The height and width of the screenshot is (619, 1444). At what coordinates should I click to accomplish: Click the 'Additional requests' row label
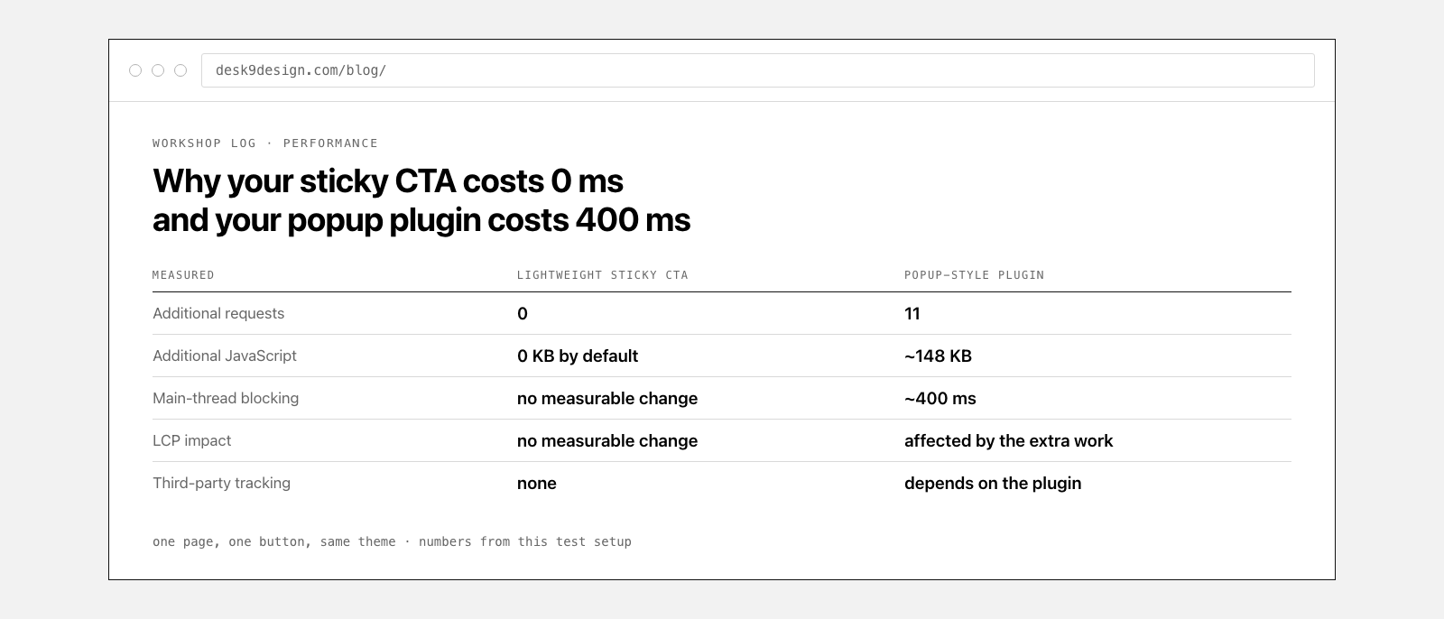pos(218,314)
